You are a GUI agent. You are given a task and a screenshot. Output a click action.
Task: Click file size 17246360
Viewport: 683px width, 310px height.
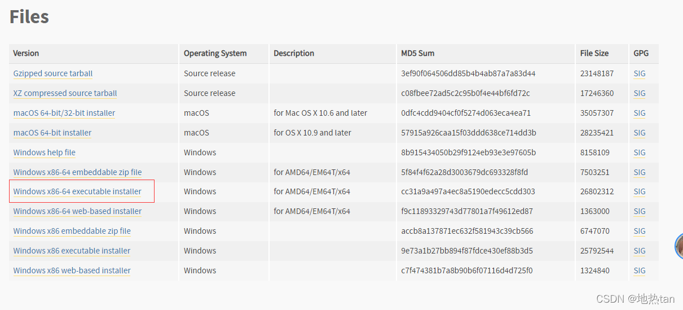[x=597, y=93]
